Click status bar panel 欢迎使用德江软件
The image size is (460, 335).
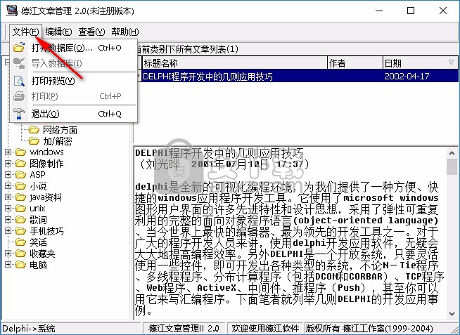pyautogui.click(x=265, y=329)
